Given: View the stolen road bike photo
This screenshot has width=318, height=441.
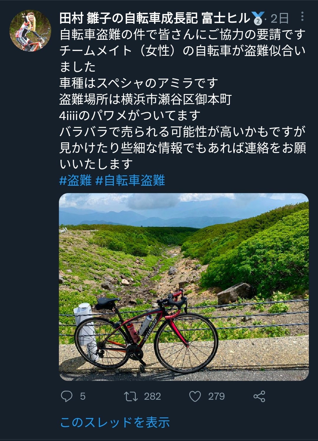Looking at the screenshot, I should [x=184, y=287].
